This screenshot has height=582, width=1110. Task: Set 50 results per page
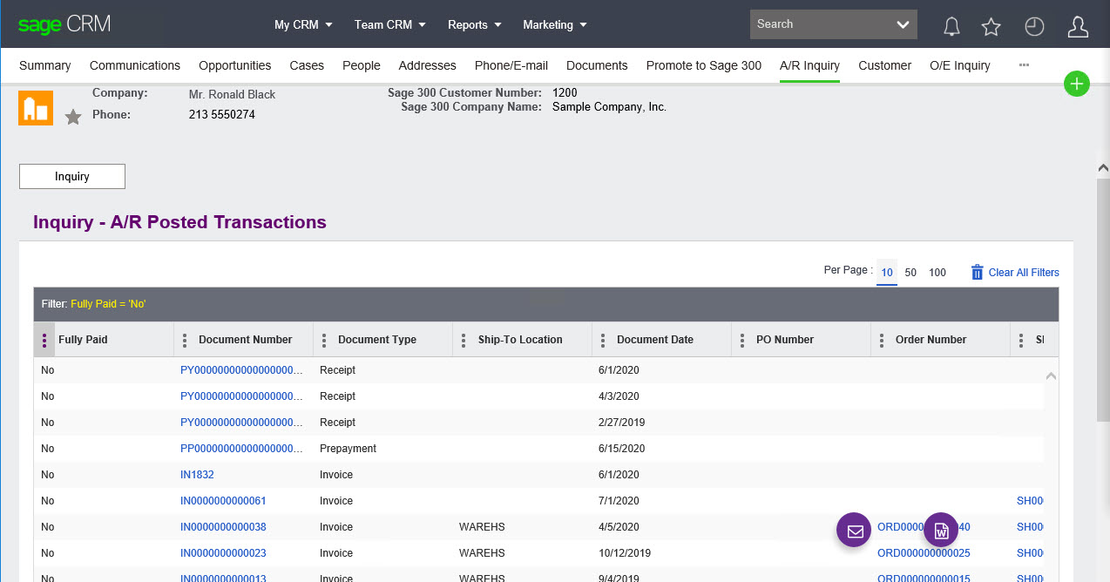[x=910, y=273]
